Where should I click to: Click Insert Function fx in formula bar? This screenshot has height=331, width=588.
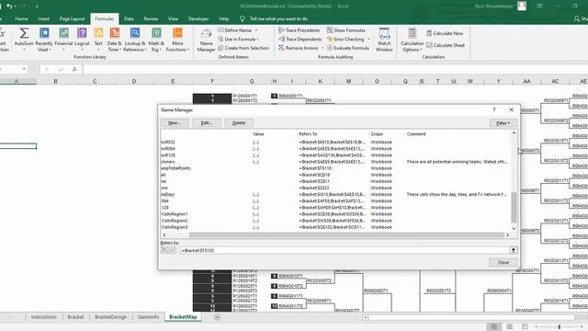click(74, 69)
